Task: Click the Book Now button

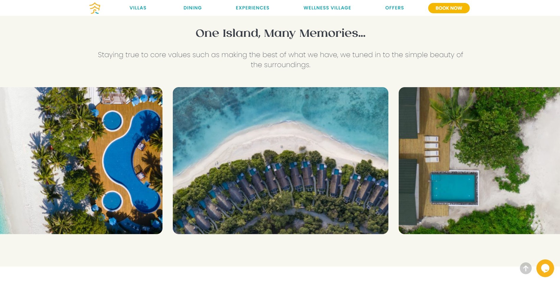Action: pyautogui.click(x=449, y=8)
